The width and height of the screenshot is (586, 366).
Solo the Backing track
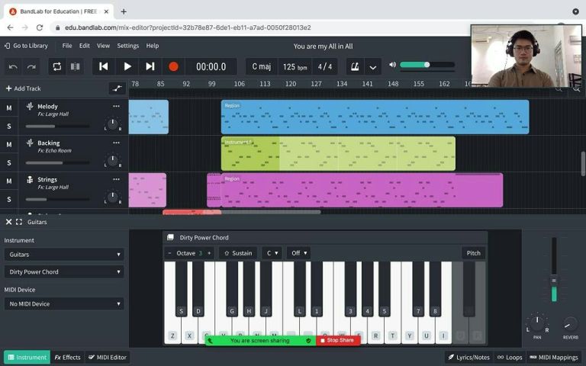click(x=9, y=163)
